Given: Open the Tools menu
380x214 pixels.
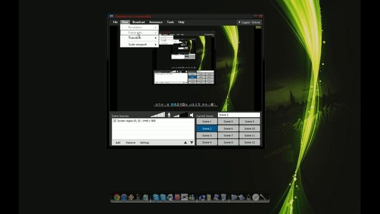Looking at the screenshot, I should click(x=170, y=22).
